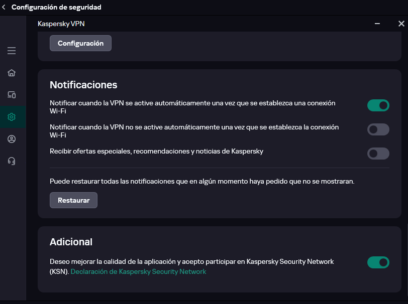Screen dimensions: 408x304
Task: Click the Adicional section heading
Action: (x=71, y=241)
